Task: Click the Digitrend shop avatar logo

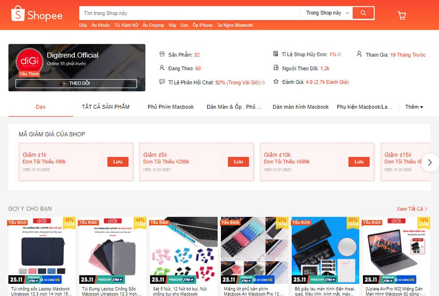Action: 29,61
